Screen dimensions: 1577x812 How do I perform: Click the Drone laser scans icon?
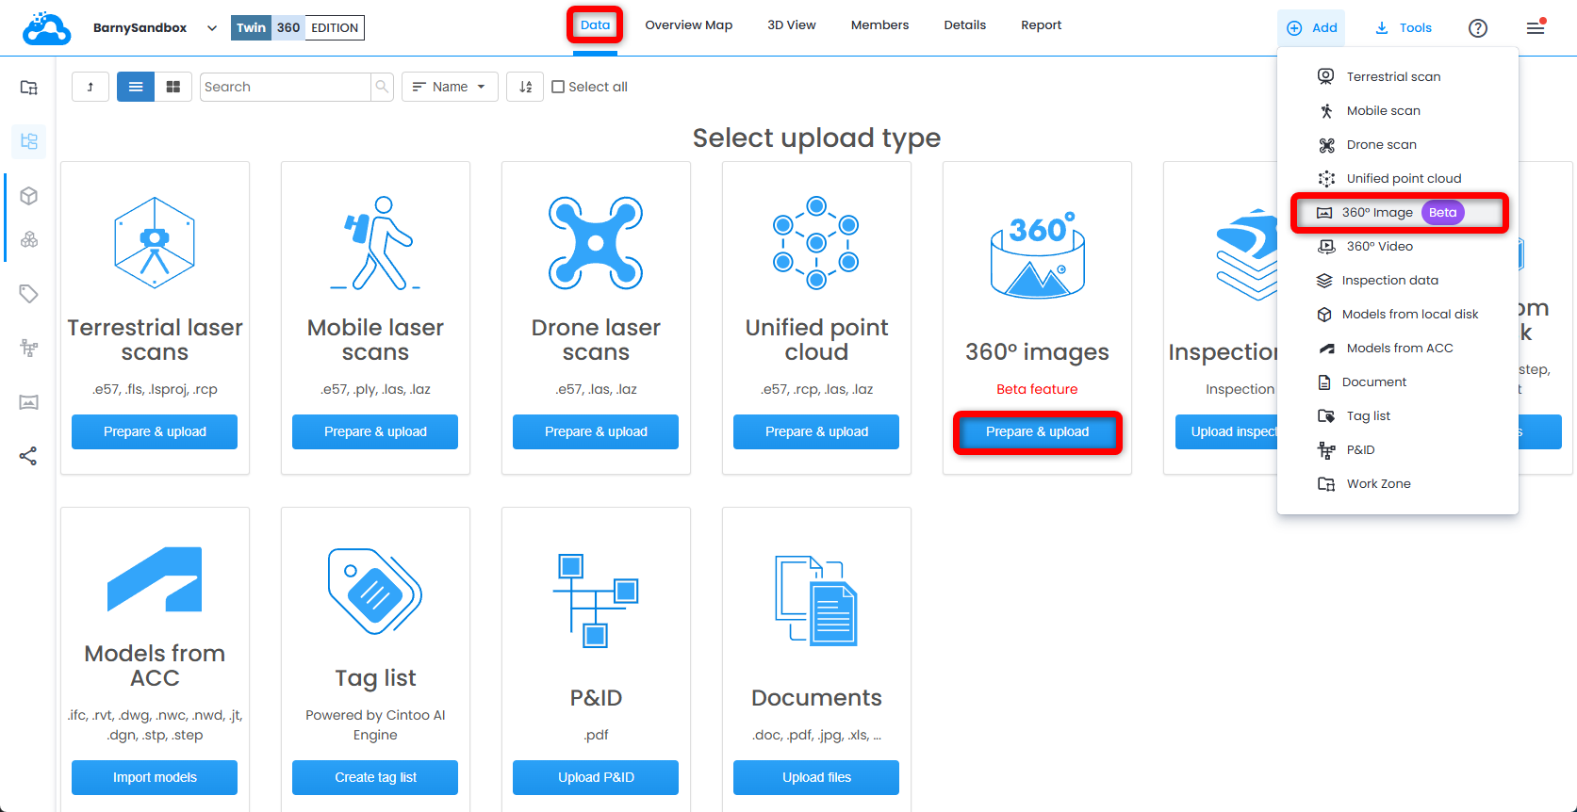coord(596,242)
